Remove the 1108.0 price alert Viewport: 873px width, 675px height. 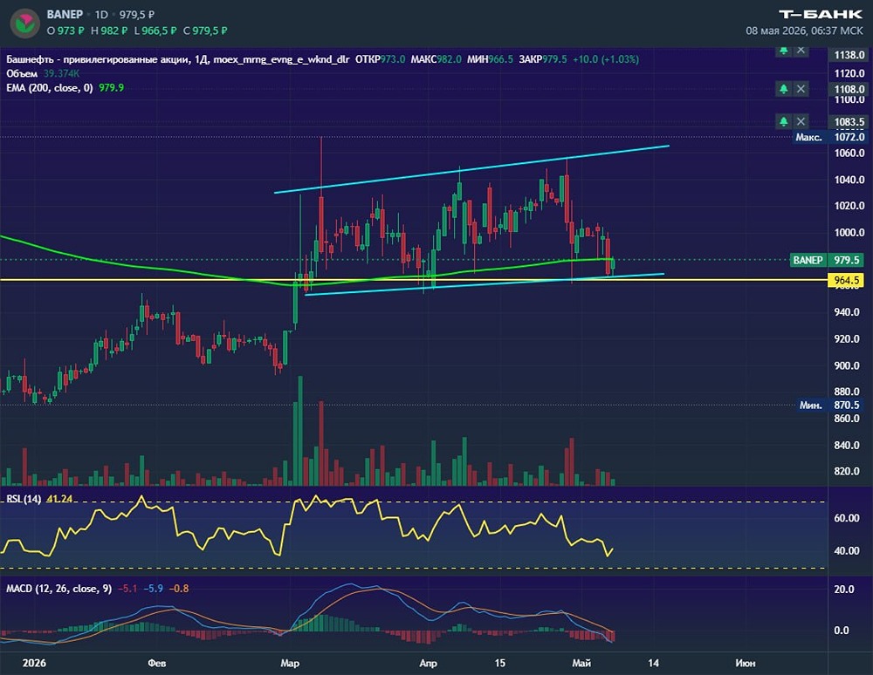801,89
